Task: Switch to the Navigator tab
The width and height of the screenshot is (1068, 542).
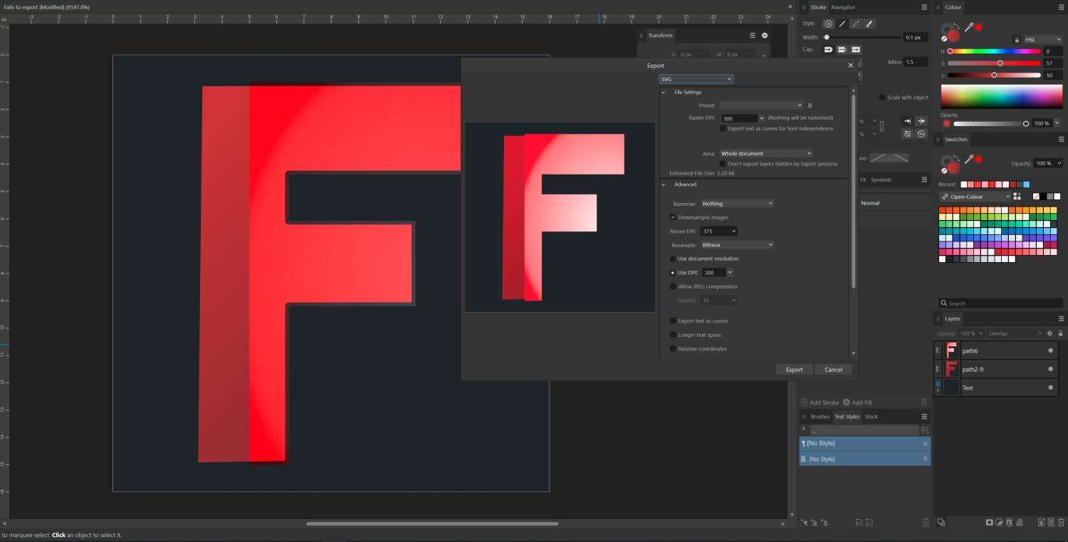Action: (843, 7)
